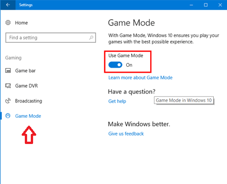The height and width of the screenshot is (184, 227).
Task: Click the Use Game Mode label
Action: tap(126, 56)
